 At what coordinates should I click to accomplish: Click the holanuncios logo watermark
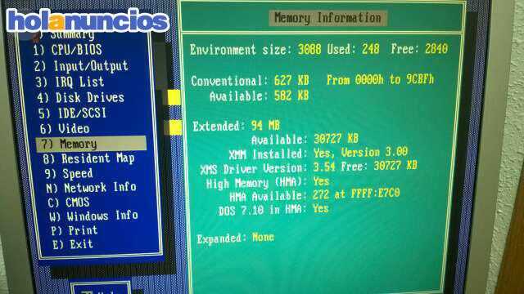[x=88, y=20]
